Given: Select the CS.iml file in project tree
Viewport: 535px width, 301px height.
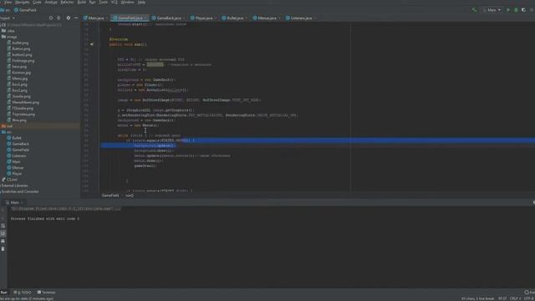Looking at the screenshot, I should point(10,180).
